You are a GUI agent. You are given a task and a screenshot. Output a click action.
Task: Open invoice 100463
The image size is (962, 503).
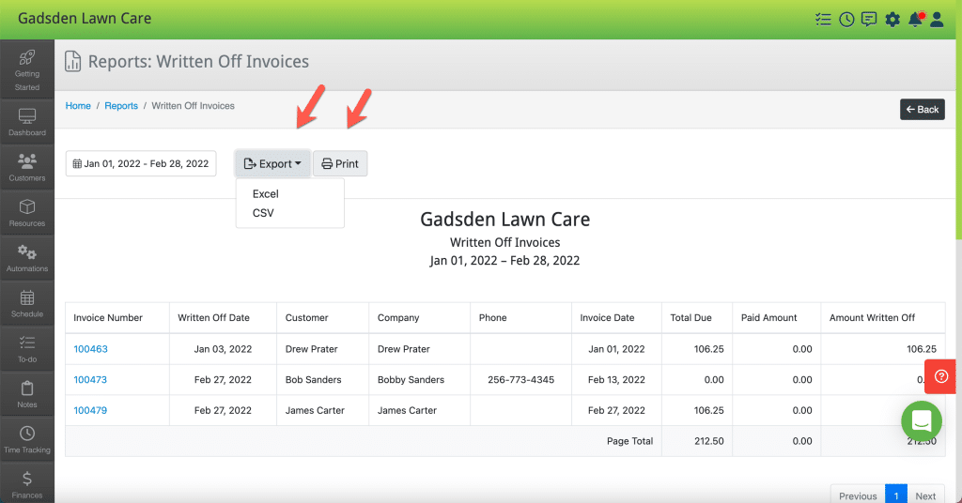click(x=91, y=349)
